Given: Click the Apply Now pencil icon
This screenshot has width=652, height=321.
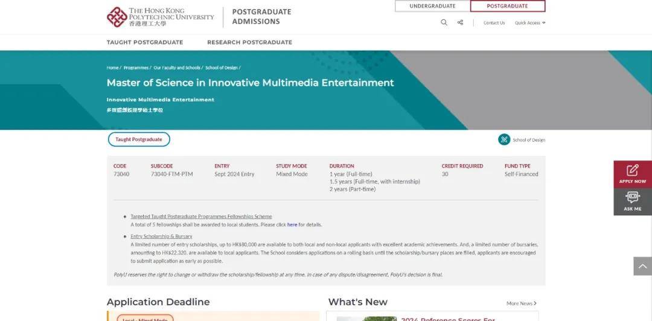Looking at the screenshot, I should click(x=633, y=170).
